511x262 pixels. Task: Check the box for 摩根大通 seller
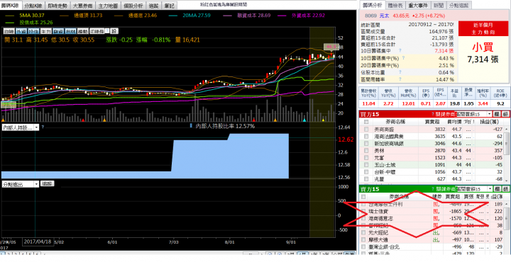click(x=363, y=240)
